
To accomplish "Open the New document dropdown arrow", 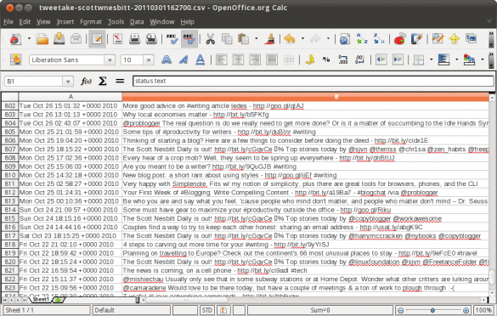I will click(29, 39).
